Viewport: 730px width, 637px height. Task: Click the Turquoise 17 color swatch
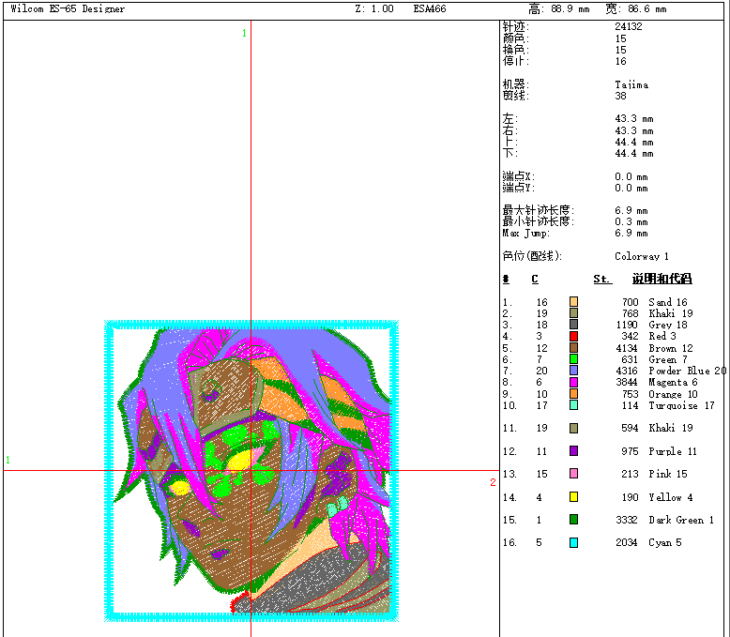click(x=573, y=405)
